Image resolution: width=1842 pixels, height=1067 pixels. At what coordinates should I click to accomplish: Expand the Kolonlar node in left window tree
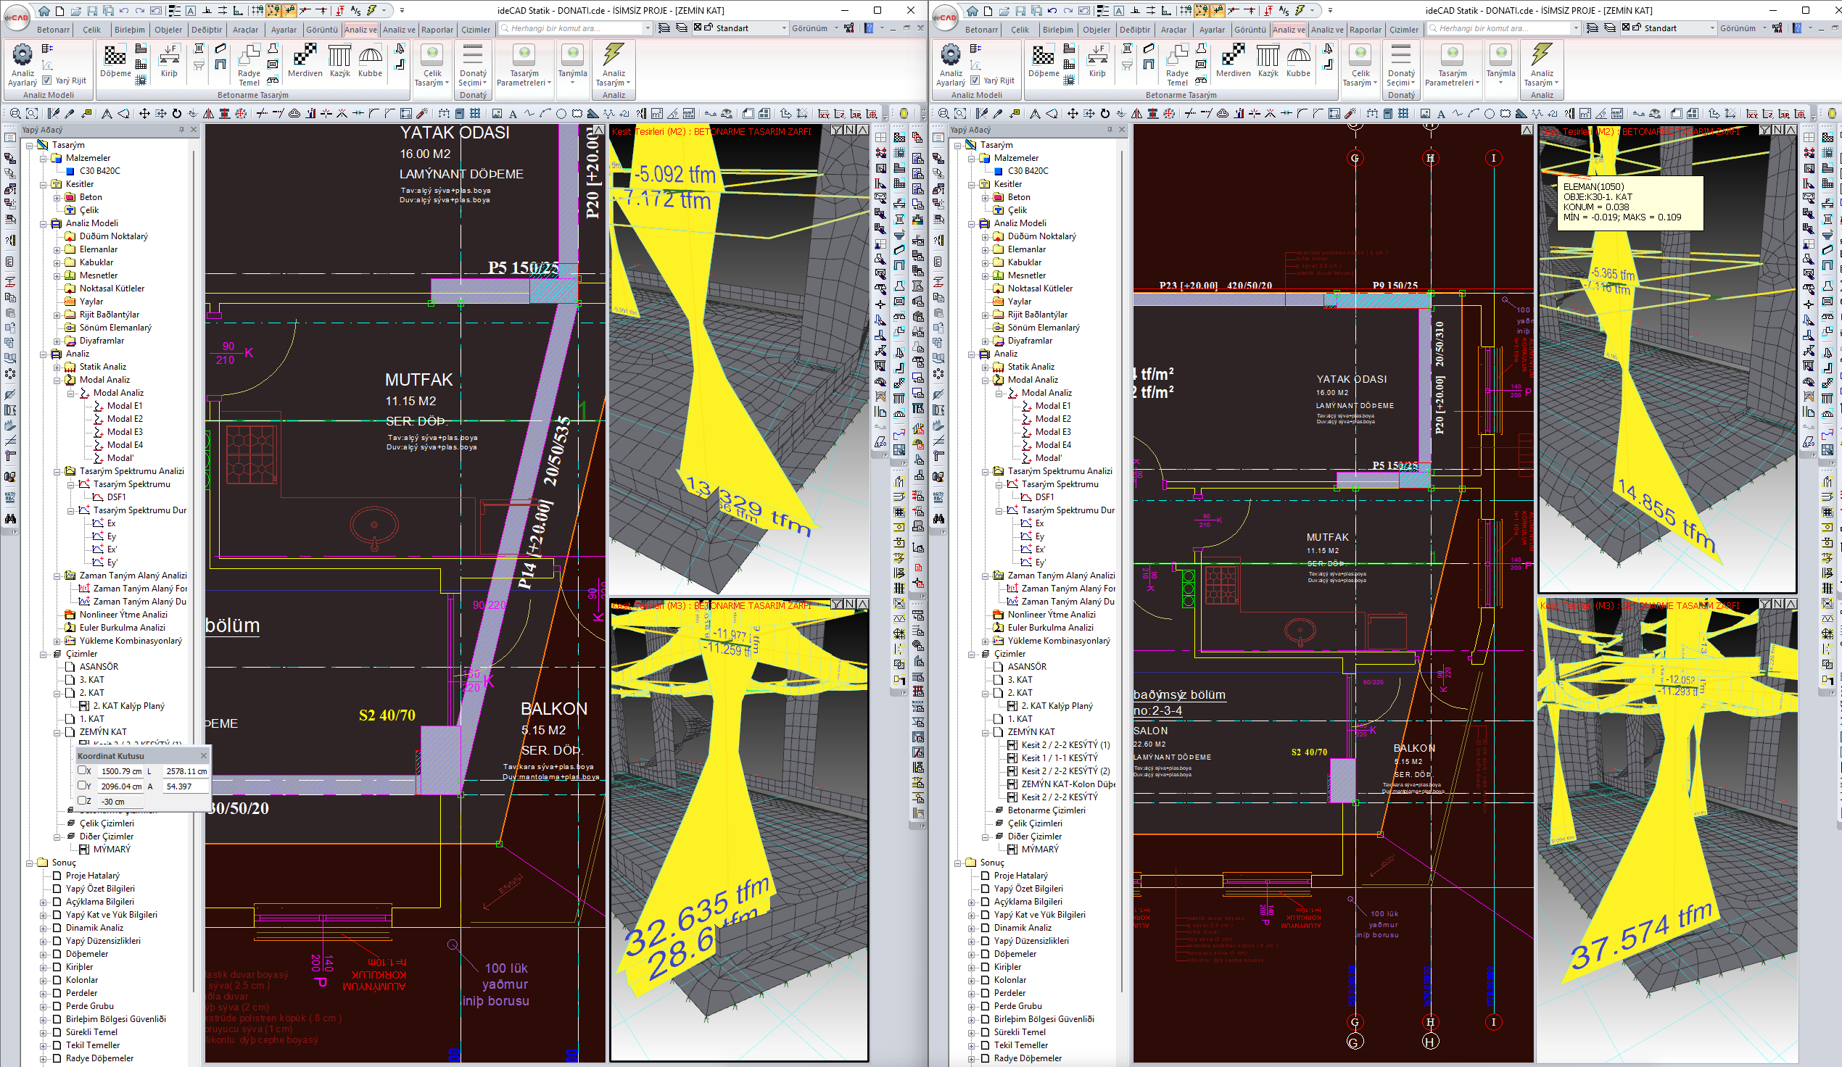(x=43, y=980)
